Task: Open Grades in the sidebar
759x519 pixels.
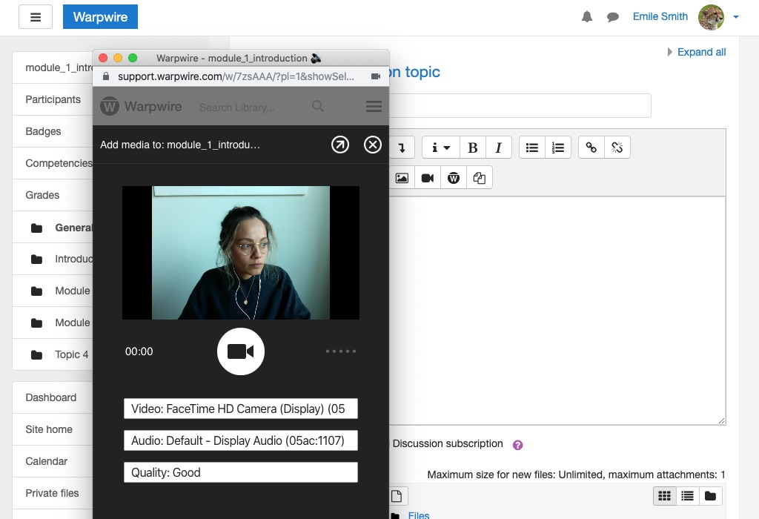Action: coord(53,195)
